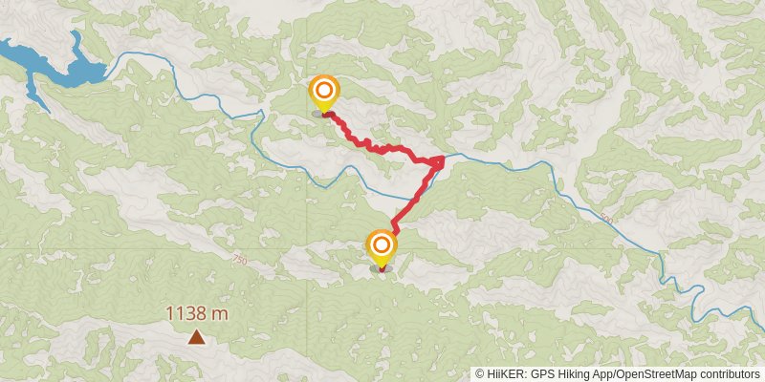Click the 1138 m elevation label

tap(197, 313)
